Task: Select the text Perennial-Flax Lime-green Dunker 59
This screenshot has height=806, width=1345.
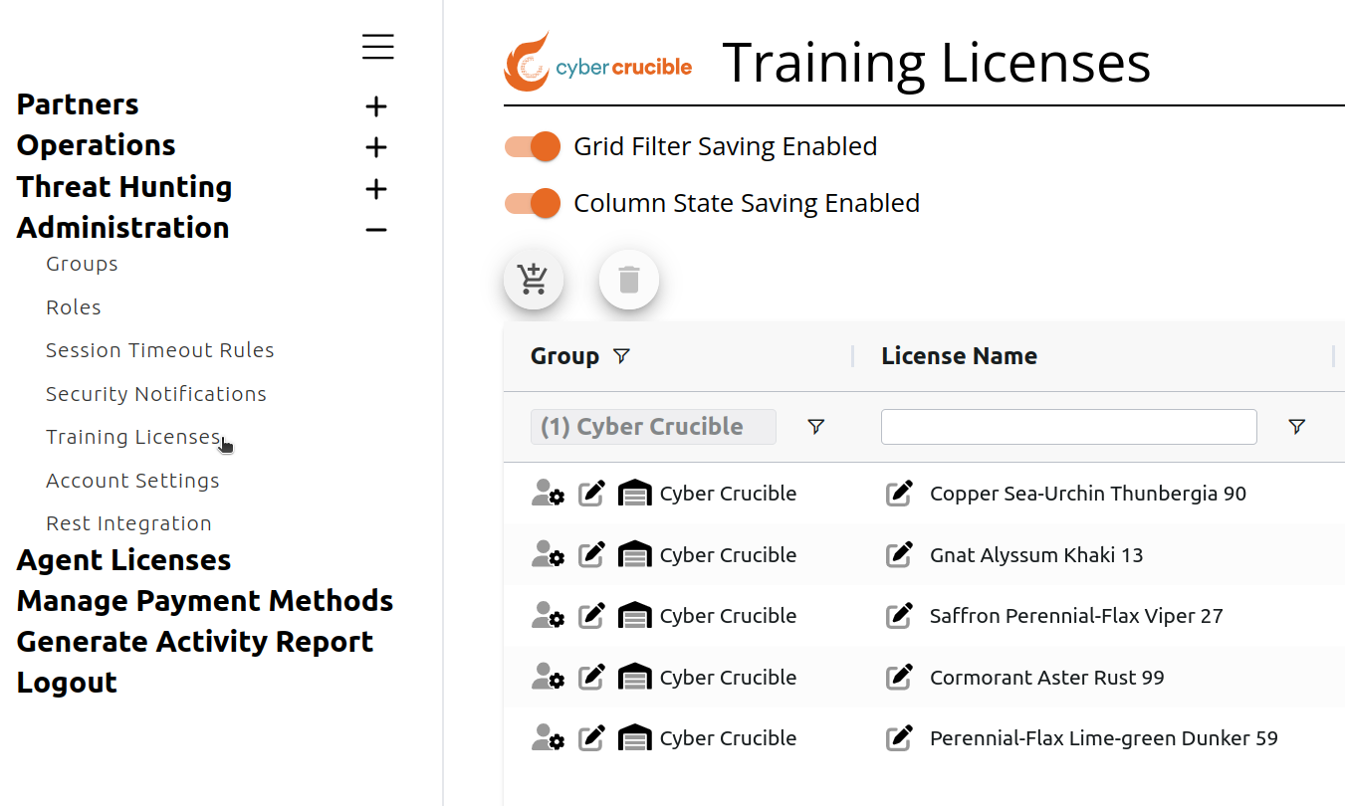Action: coord(1104,738)
